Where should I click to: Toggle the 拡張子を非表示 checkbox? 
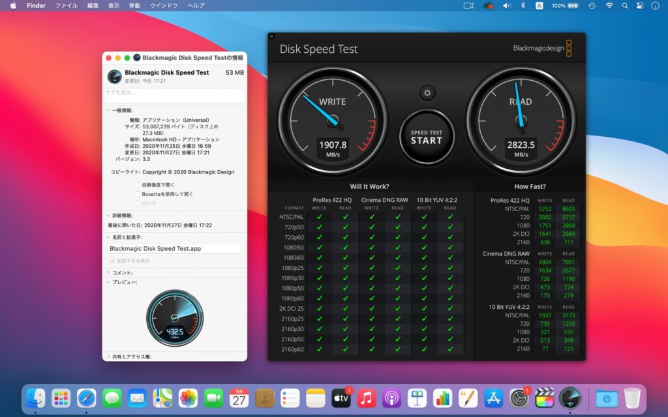[112, 261]
